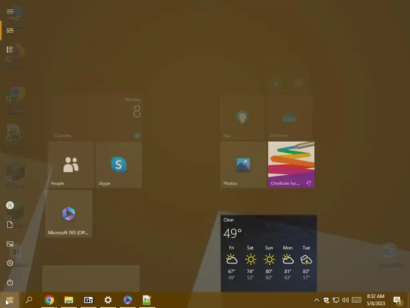Open the Microsoft 365 (Office) tile
The image size is (410, 308).
tap(69, 214)
